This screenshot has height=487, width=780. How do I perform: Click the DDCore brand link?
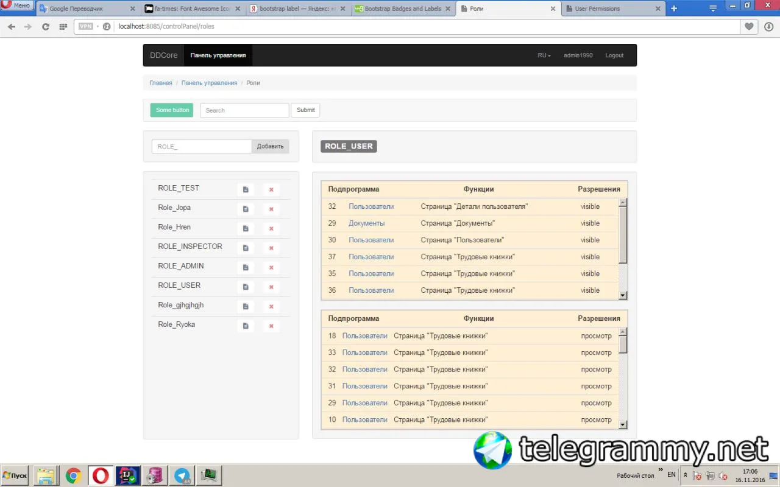click(x=164, y=55)
